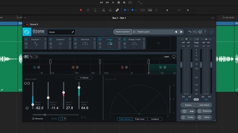Select the Imager module
Viewport: 238px width, 133px height.
click(x=109, y=44)
